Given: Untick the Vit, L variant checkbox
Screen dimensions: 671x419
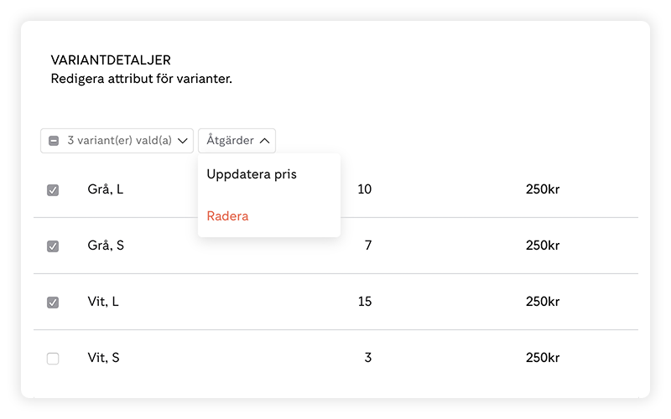Looking at the screenshot, I should [53, 303].
